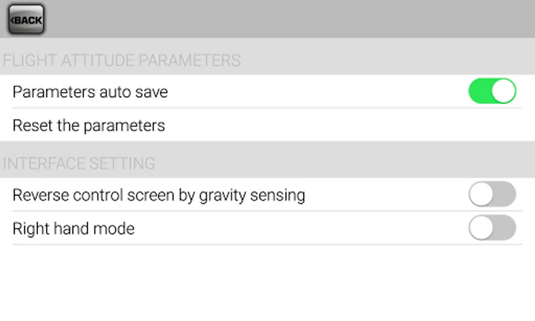Turn on the Right hand mode switch
The height and width of the screenshot is (321, 535).
(492, 228)
